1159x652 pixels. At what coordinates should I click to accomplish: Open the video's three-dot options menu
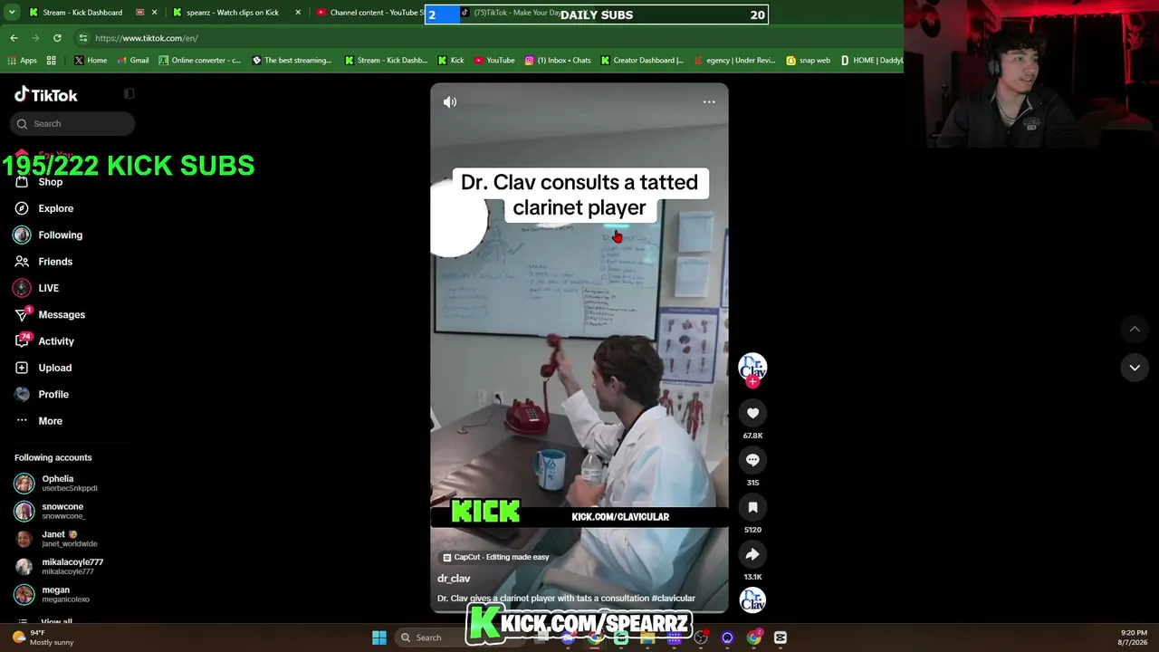tap(709, 102)
